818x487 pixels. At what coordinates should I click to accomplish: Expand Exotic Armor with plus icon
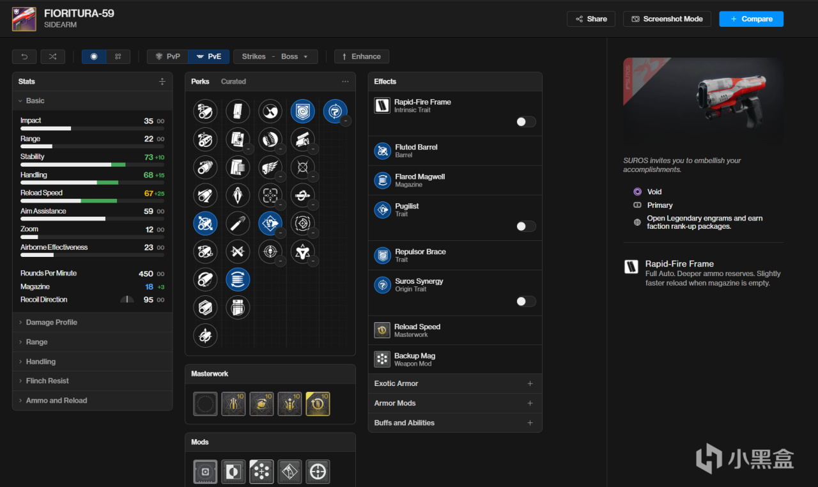(x=530, y=383)
